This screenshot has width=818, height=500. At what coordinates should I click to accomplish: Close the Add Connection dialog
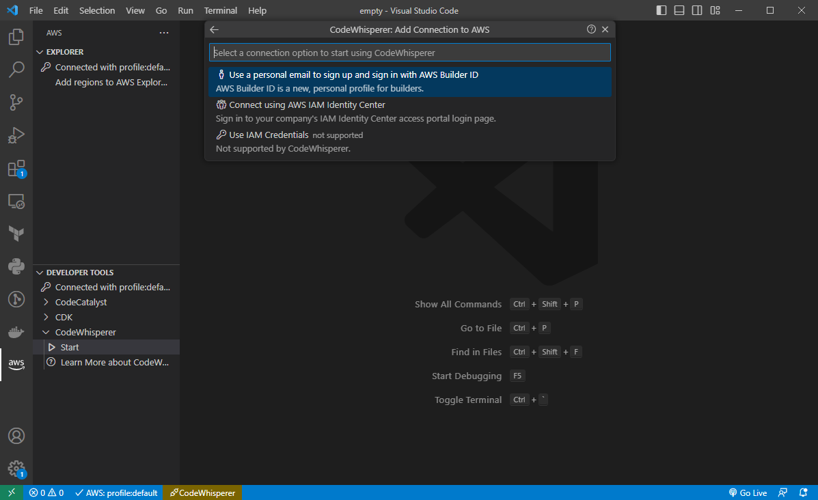[x=605, y=29]
